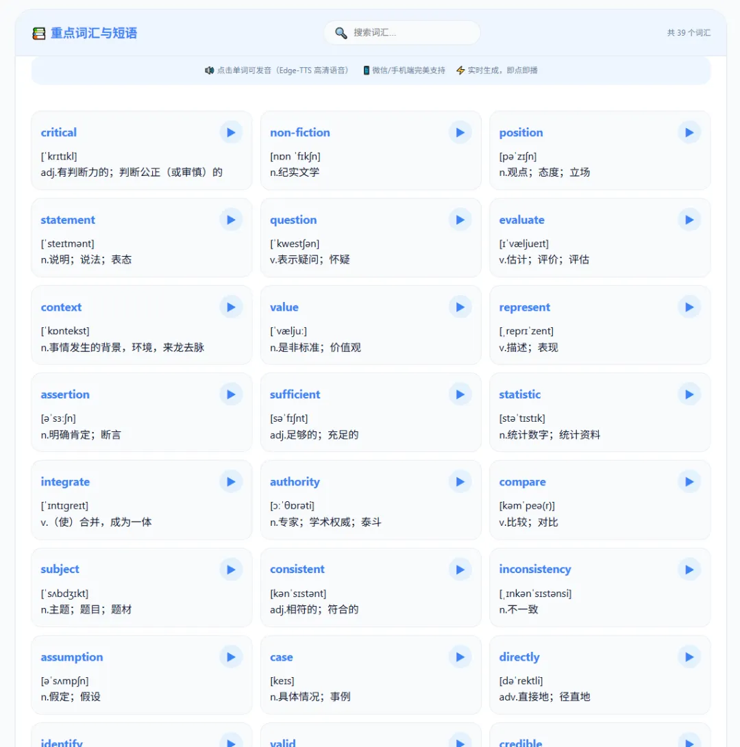
Task: Play pronunciation of assertion
Action: (232, 394)
